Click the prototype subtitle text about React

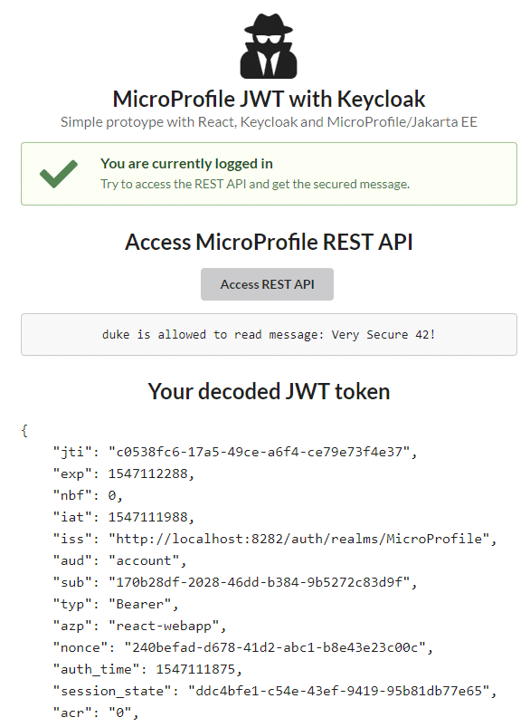269,122
